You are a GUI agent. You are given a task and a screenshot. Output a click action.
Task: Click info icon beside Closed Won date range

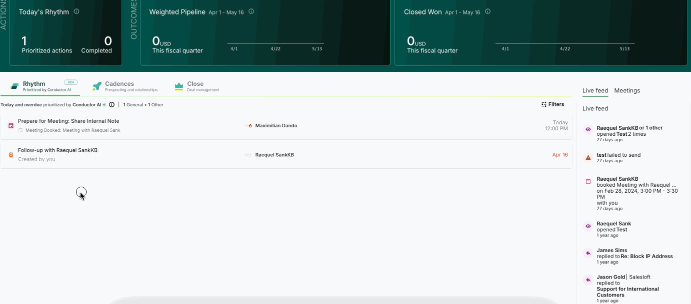487,11
